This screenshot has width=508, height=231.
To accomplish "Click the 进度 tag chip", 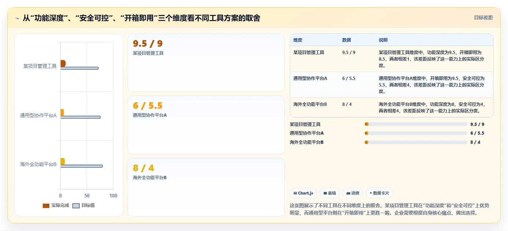I will (353, 193).
